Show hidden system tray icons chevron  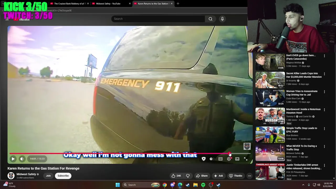[303, 185]
